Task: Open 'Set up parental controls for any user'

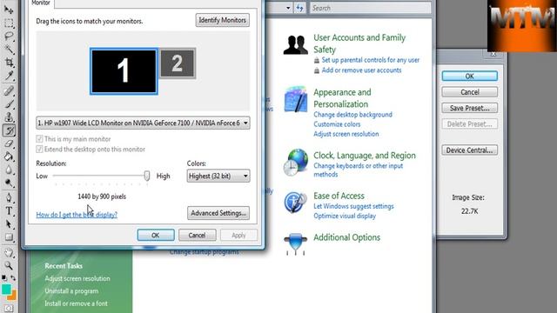Action: 371,60
